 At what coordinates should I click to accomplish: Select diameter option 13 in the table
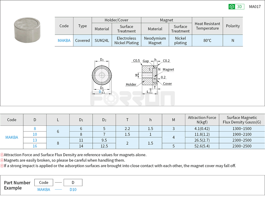35,140
